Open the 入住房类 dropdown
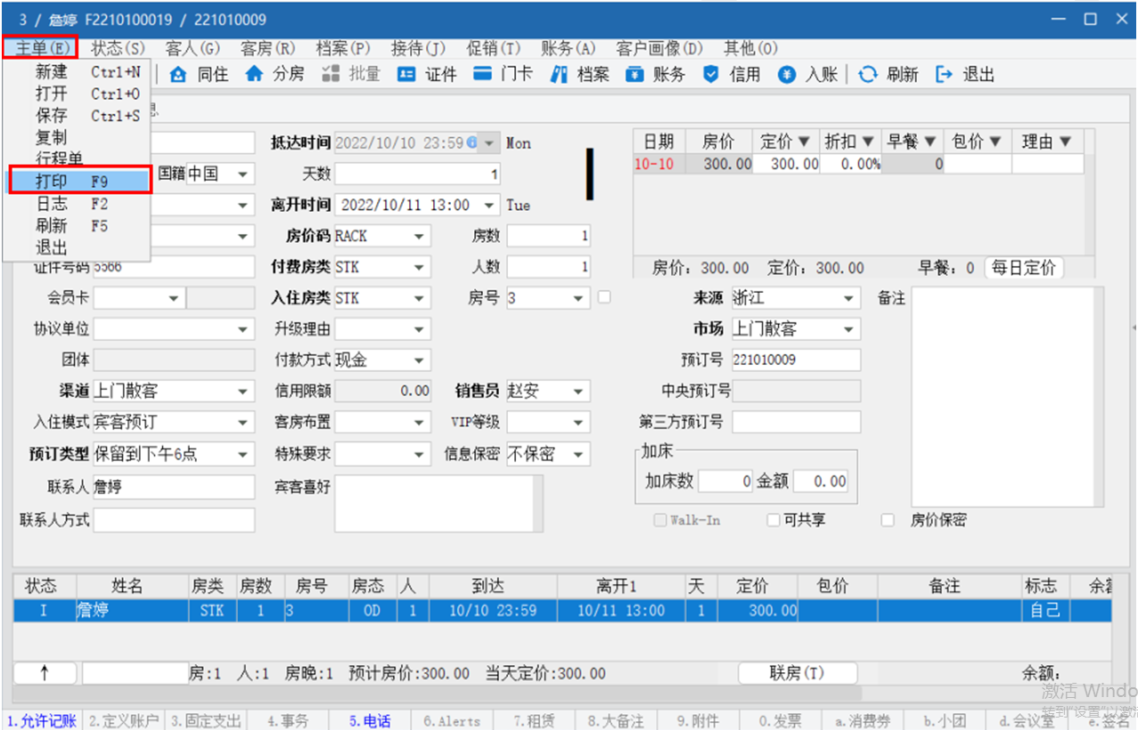 pyautogui.click(x=420, y=297)
